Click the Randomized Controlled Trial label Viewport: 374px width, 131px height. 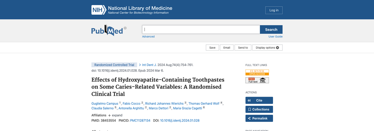click(x=114, y=65)
